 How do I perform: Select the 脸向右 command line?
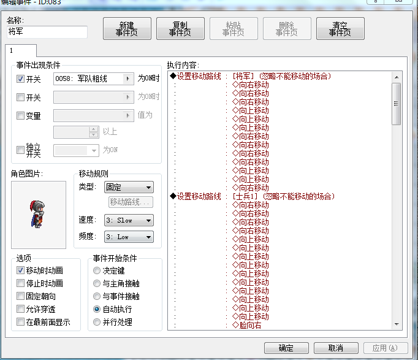tap(280, 325)
